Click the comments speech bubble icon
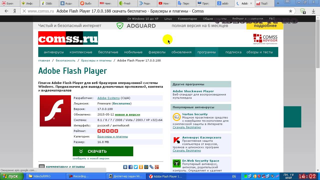The height and width of the screenshot is (180, 320). coord(42,166)
